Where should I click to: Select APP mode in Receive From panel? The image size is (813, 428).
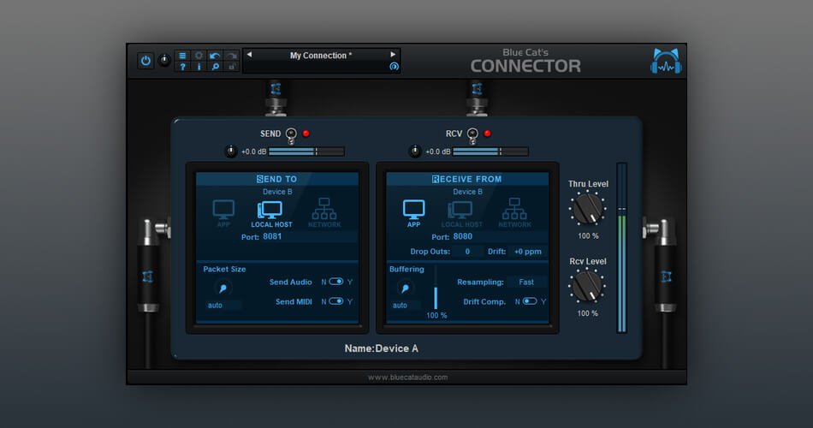coord(413,213)
